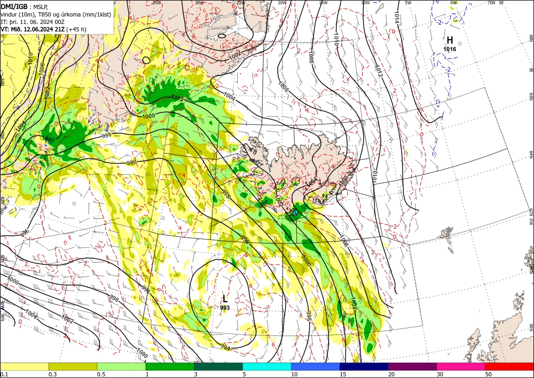Click the legend value '0.5'

pyautogui.click(x=101, y=374)
